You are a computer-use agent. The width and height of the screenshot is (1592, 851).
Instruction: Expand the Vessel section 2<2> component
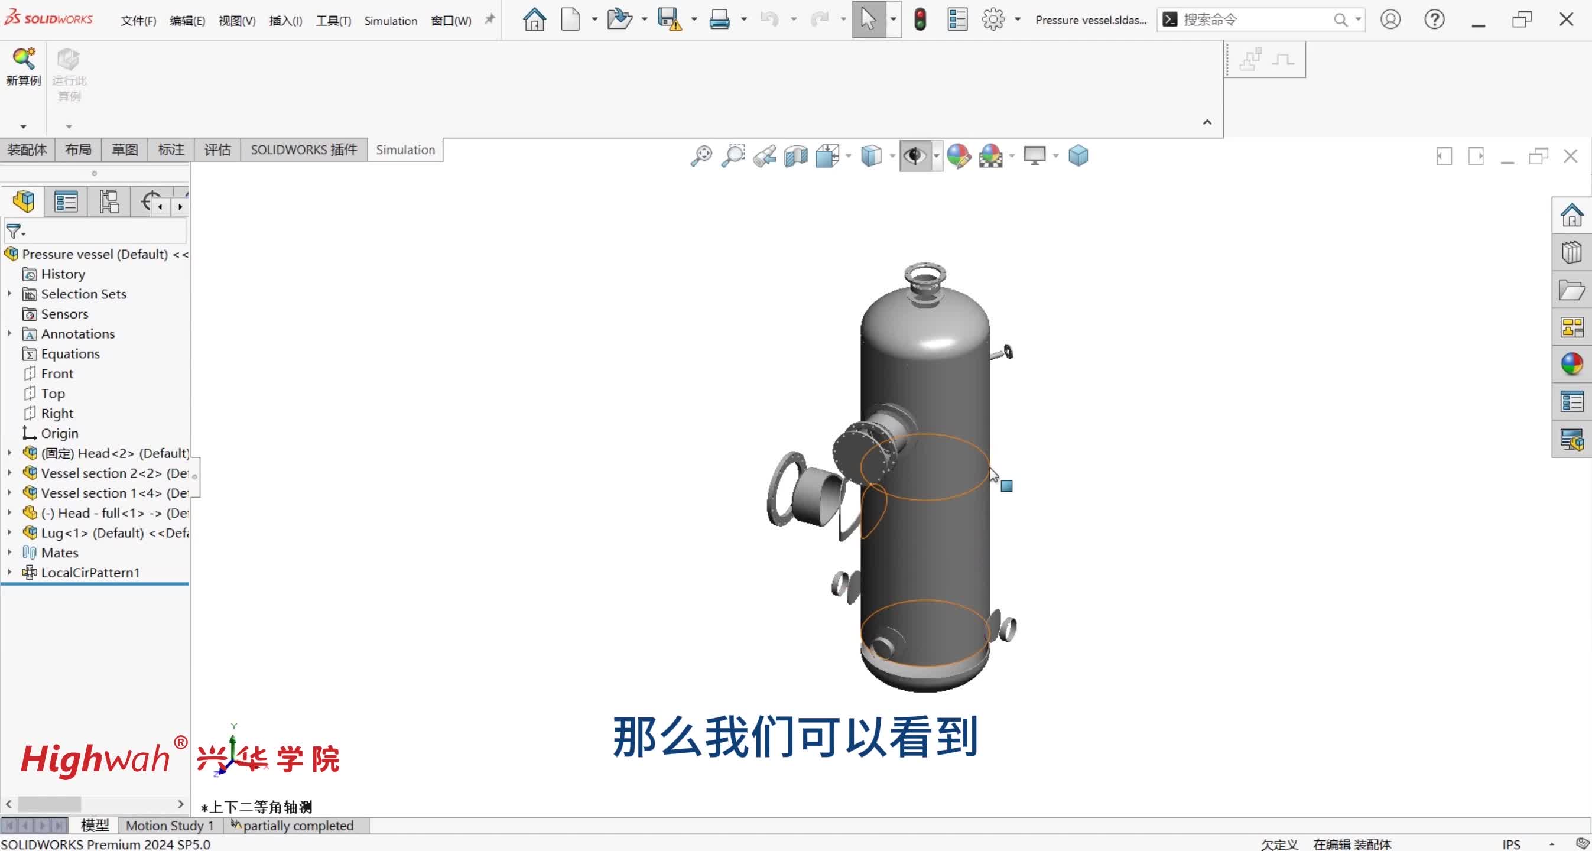click(x=9, y=473)
